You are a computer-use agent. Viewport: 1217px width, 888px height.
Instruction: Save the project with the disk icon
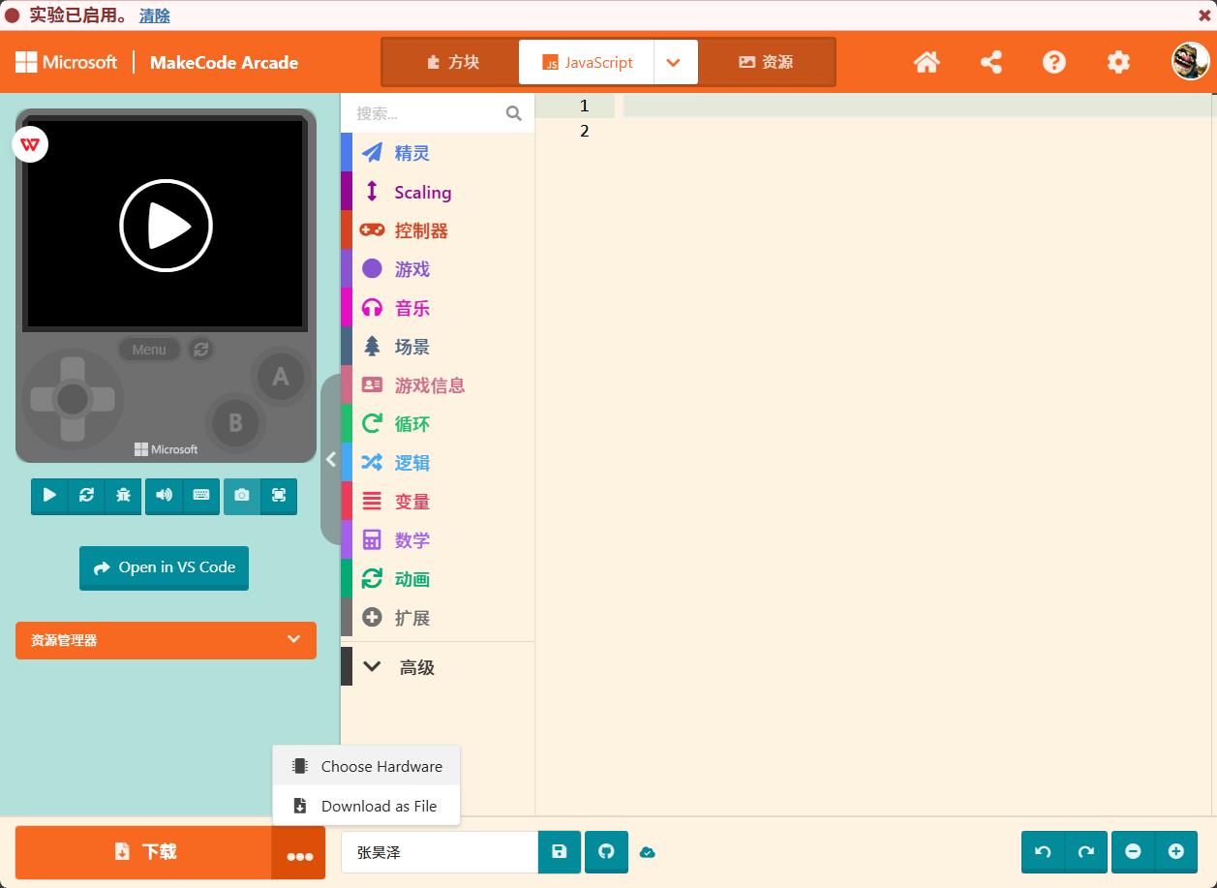click(559, 852)
